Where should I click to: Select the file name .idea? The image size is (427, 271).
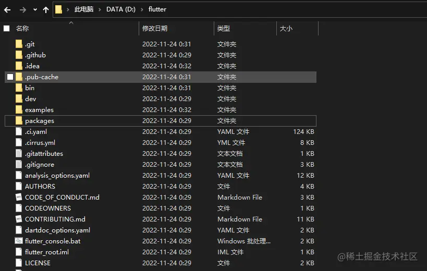point(32,66)
